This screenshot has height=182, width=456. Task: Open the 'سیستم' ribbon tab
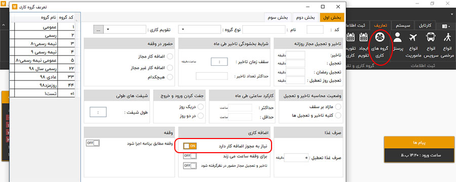(x=403, y=26)
